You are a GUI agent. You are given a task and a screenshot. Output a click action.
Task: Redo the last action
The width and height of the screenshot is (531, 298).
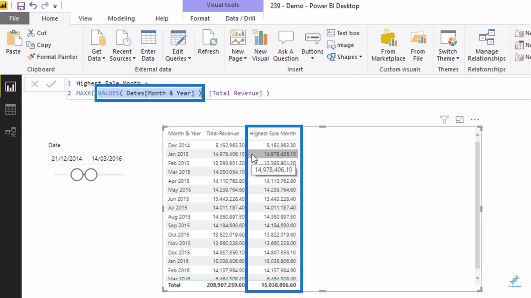45,6
